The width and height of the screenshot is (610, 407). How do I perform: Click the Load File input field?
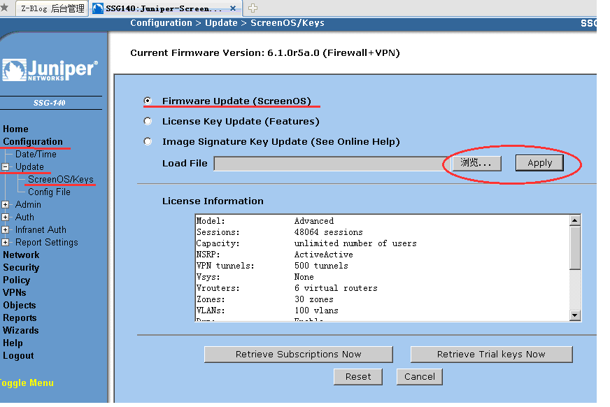(x=332, y=164)
